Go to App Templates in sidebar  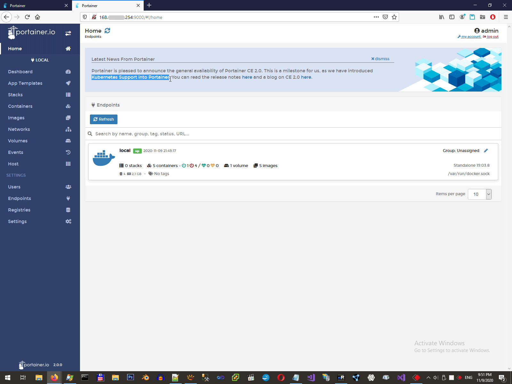tap(40, 83)
